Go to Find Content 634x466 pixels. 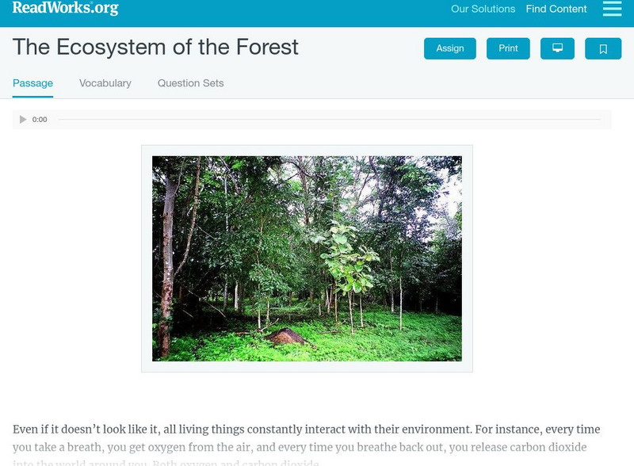tap(556, 10)
